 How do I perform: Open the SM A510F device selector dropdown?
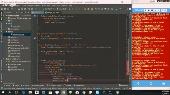coord(48,9)
